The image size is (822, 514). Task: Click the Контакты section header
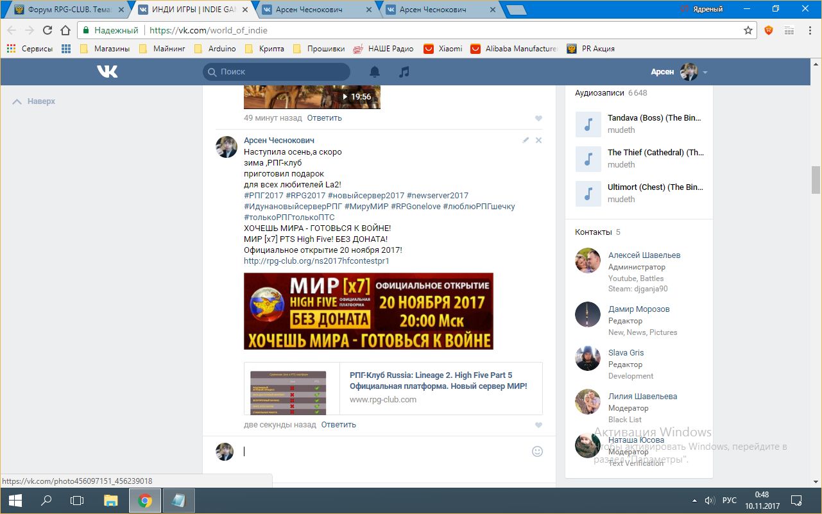[597, 232]
